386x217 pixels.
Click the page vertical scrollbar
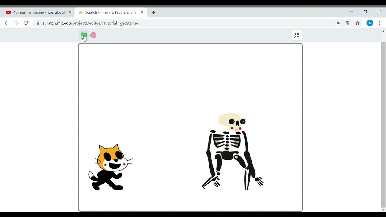384,125
